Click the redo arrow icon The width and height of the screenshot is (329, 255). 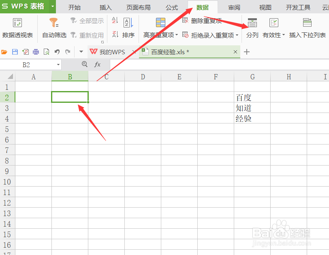click(68, 52)
